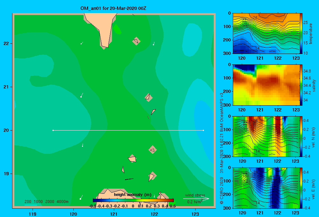Open the eastward velocity section plot

click(x=266, y=188)
